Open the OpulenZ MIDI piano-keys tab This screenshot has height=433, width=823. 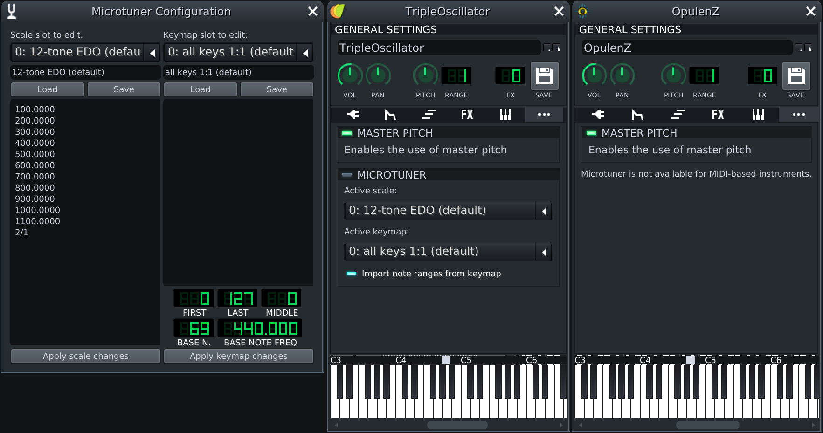pos(758,114)
